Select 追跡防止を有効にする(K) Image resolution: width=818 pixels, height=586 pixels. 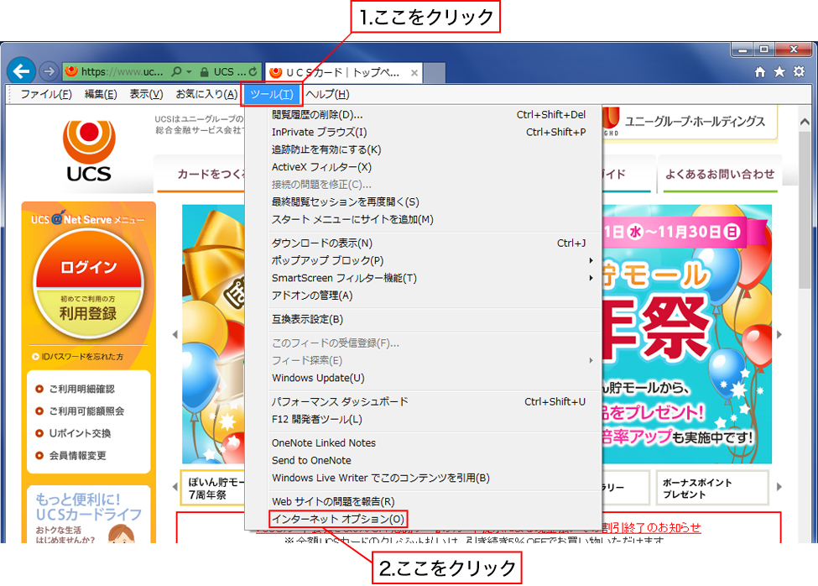tap(424, 149)
